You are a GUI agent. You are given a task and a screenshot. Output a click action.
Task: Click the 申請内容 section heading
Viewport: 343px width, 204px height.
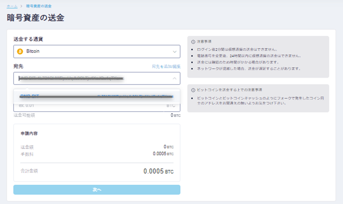[x=29, y=133]
